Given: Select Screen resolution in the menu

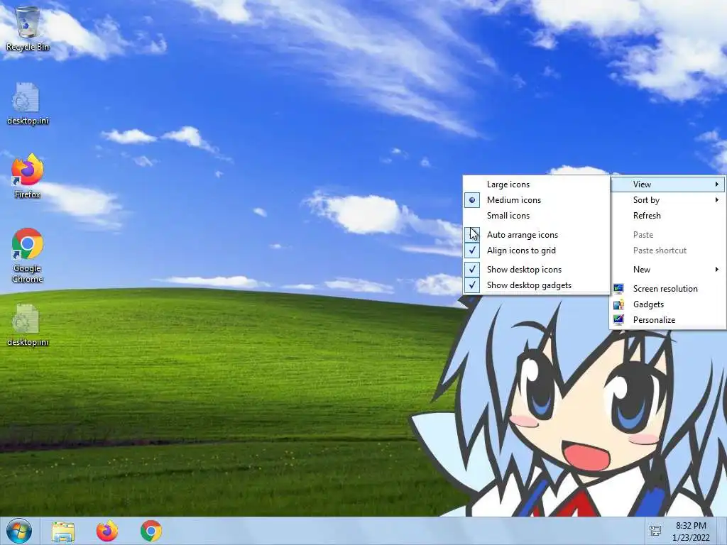Looking at the screenshot, I should tap(667, 289).
